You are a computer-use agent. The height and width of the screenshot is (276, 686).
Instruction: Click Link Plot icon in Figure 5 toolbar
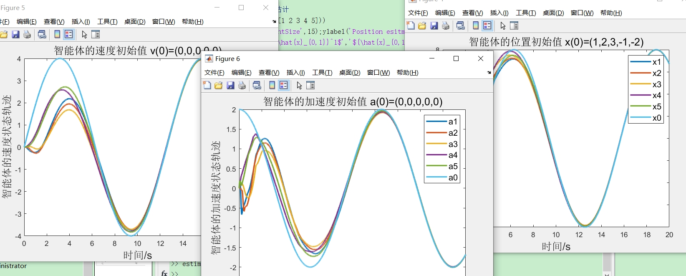(42, 34)
